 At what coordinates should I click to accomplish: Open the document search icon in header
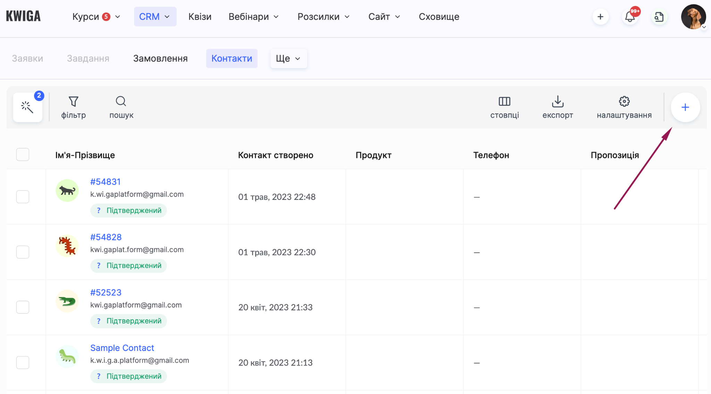[659, 17]
